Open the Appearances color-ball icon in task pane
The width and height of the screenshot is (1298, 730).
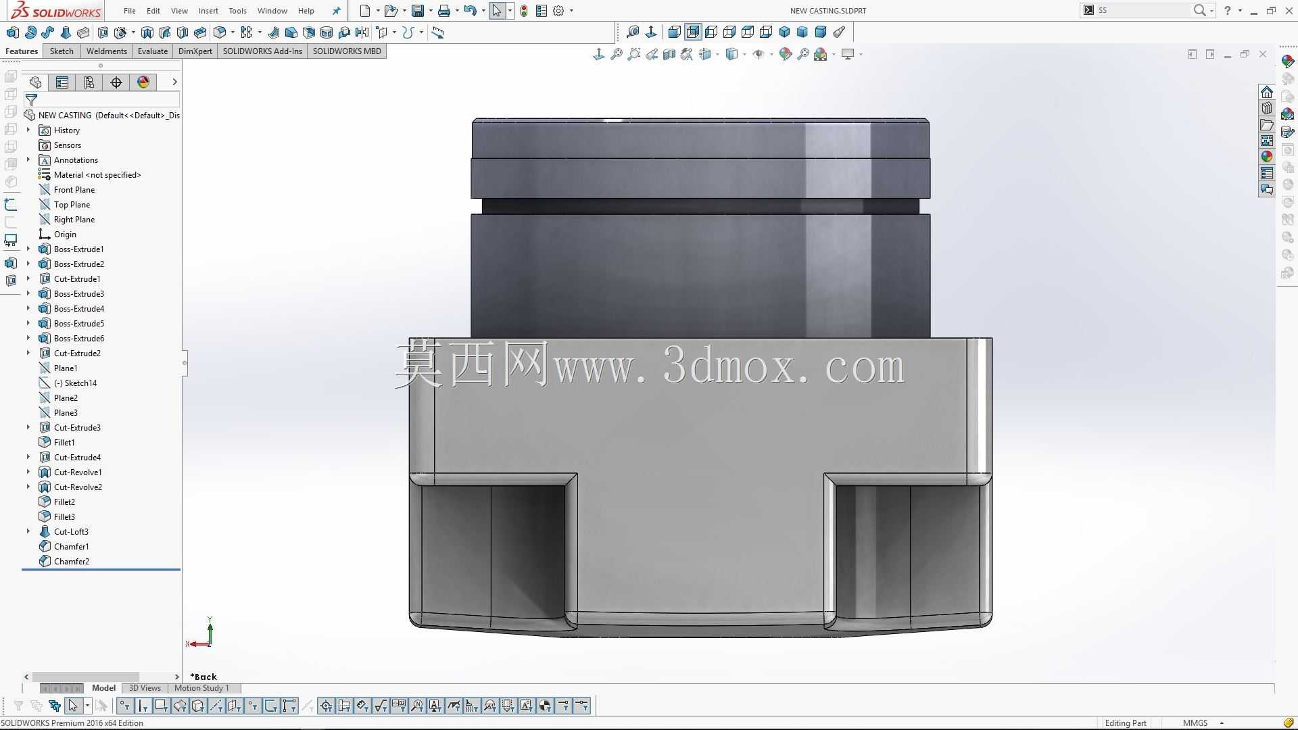coord(1267,157)
